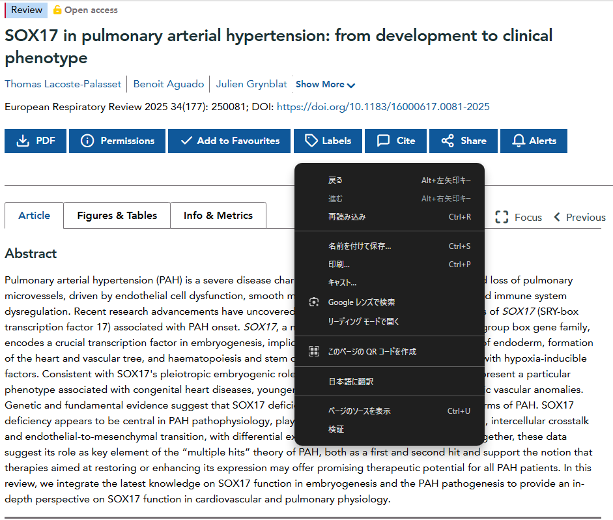Screen dimensions: 613x520
Task: Enable Focus reading mode
Action: (519, 218)
